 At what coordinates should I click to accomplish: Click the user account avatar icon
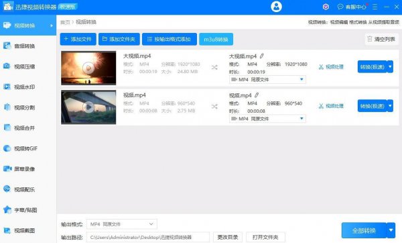(x=276, y=7)
